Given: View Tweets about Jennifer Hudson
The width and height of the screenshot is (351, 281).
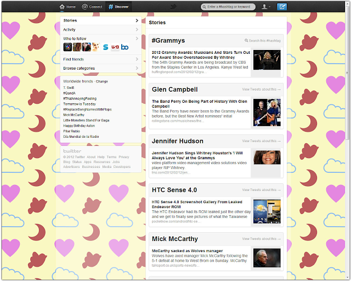Looking at the screenshot, I should coord(261,141).
